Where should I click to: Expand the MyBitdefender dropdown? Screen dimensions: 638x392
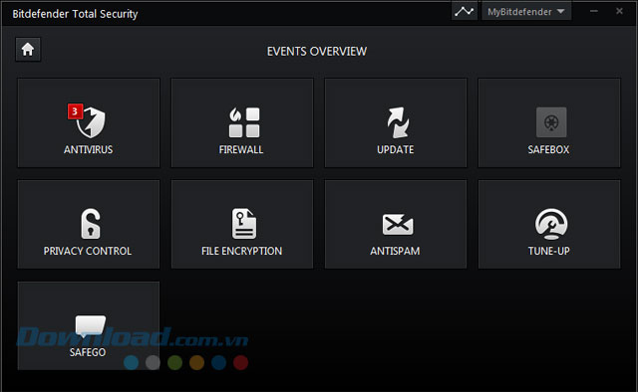(526, 11)
